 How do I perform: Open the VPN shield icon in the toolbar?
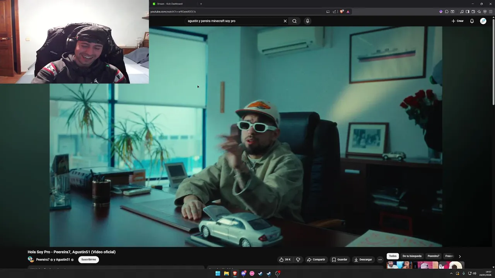485,12
